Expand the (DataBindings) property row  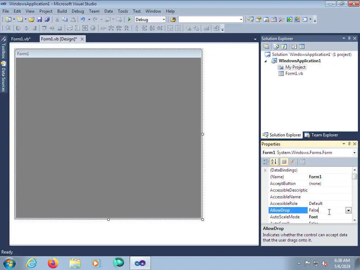point(265,170)
